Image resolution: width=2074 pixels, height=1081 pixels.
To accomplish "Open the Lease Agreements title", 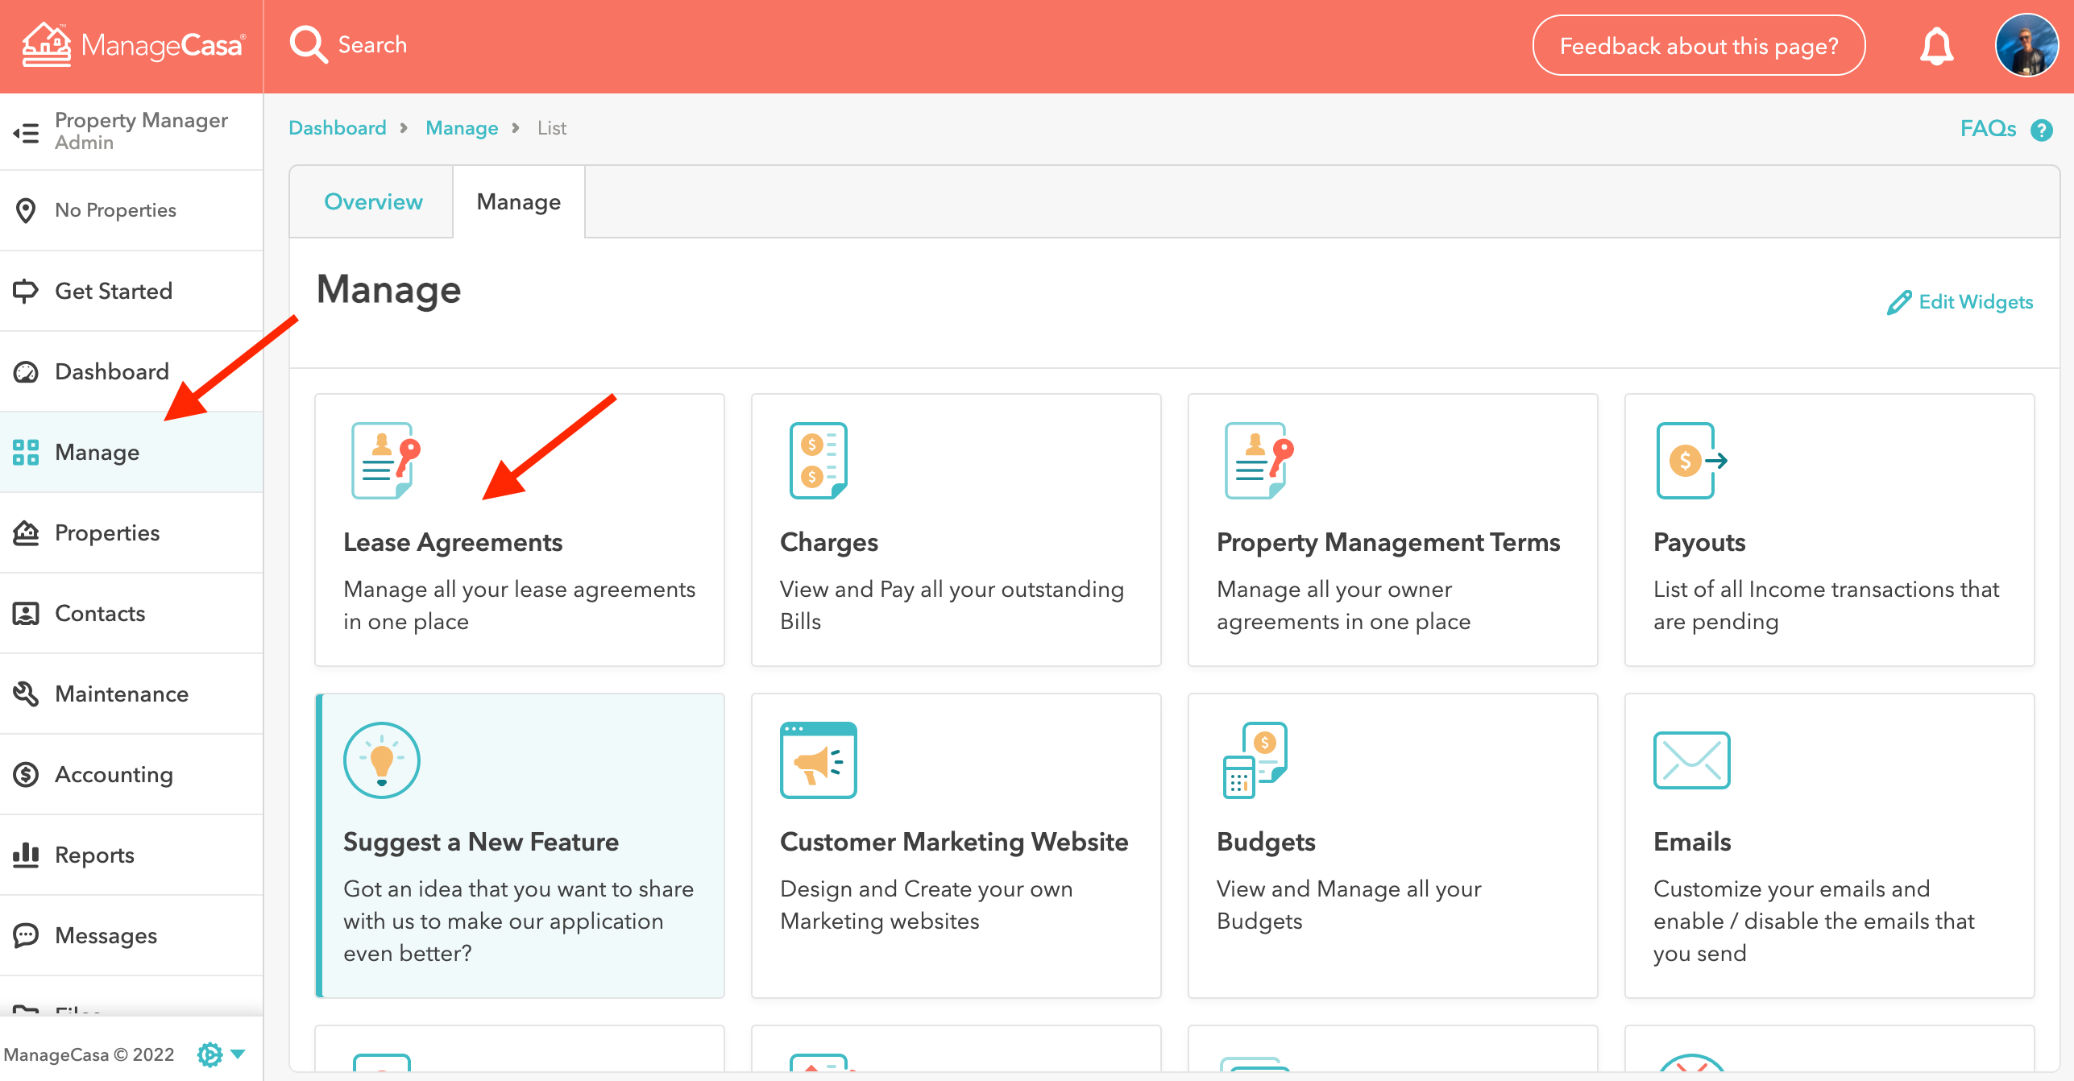I will (x=453, y=542).
